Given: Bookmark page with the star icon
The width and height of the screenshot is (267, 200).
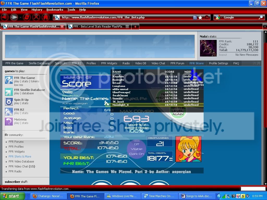Looking at the screenshot, I should 200,17.
